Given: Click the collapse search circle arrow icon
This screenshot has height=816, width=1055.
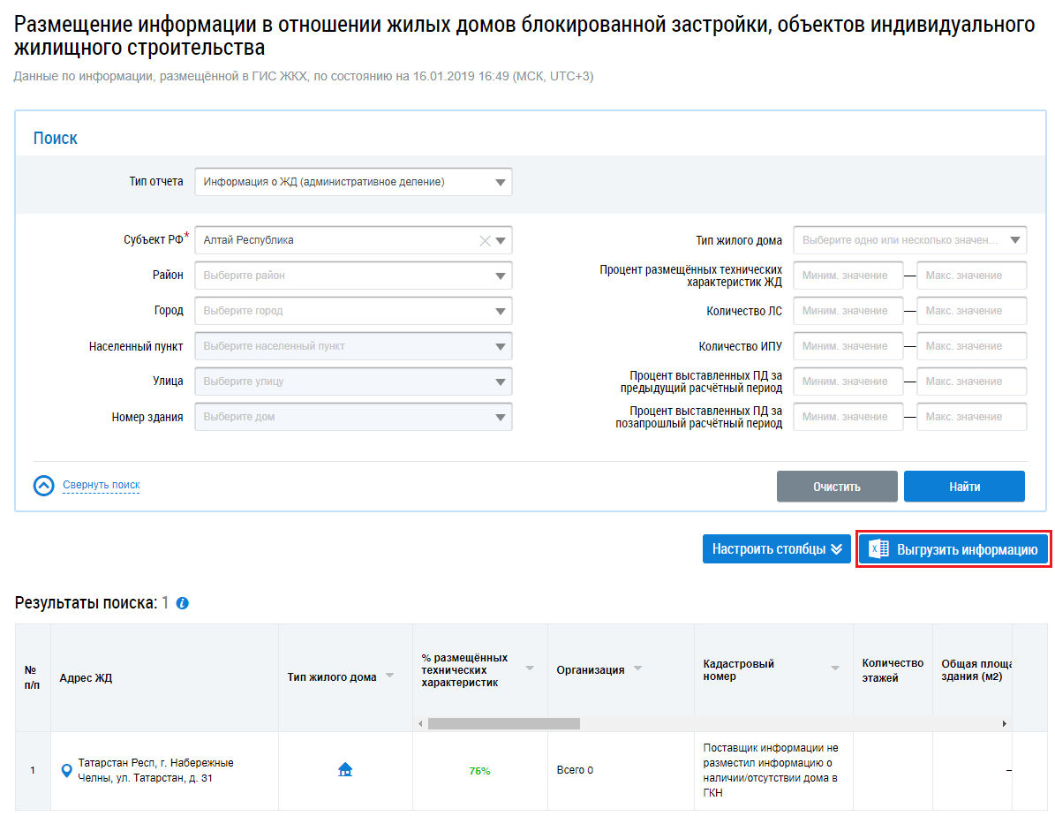Looking at the screenshot, I should [44, 486].
